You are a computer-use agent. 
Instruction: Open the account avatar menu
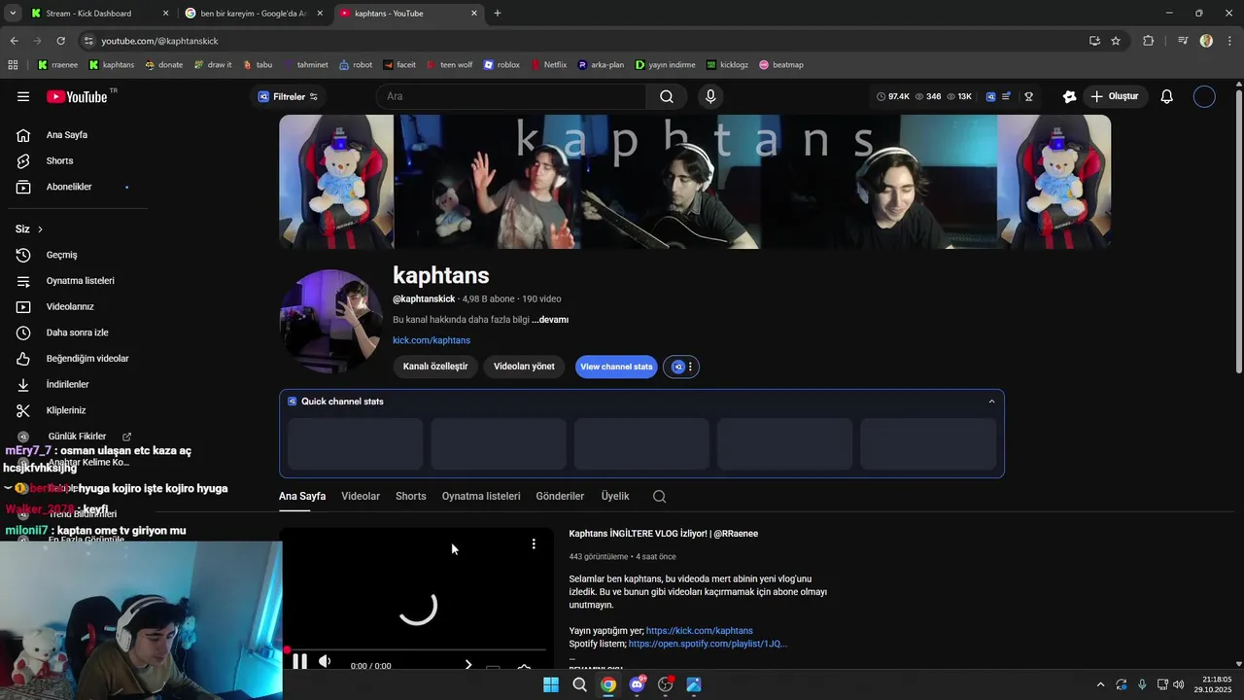1204,96
